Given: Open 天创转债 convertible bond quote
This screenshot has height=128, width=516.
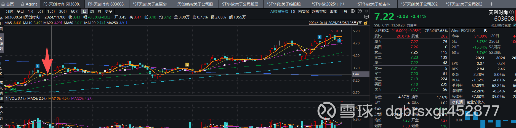Looking at the screenshot, I should 381,31.
